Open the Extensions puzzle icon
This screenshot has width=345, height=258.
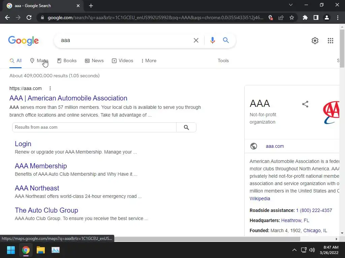305,17
